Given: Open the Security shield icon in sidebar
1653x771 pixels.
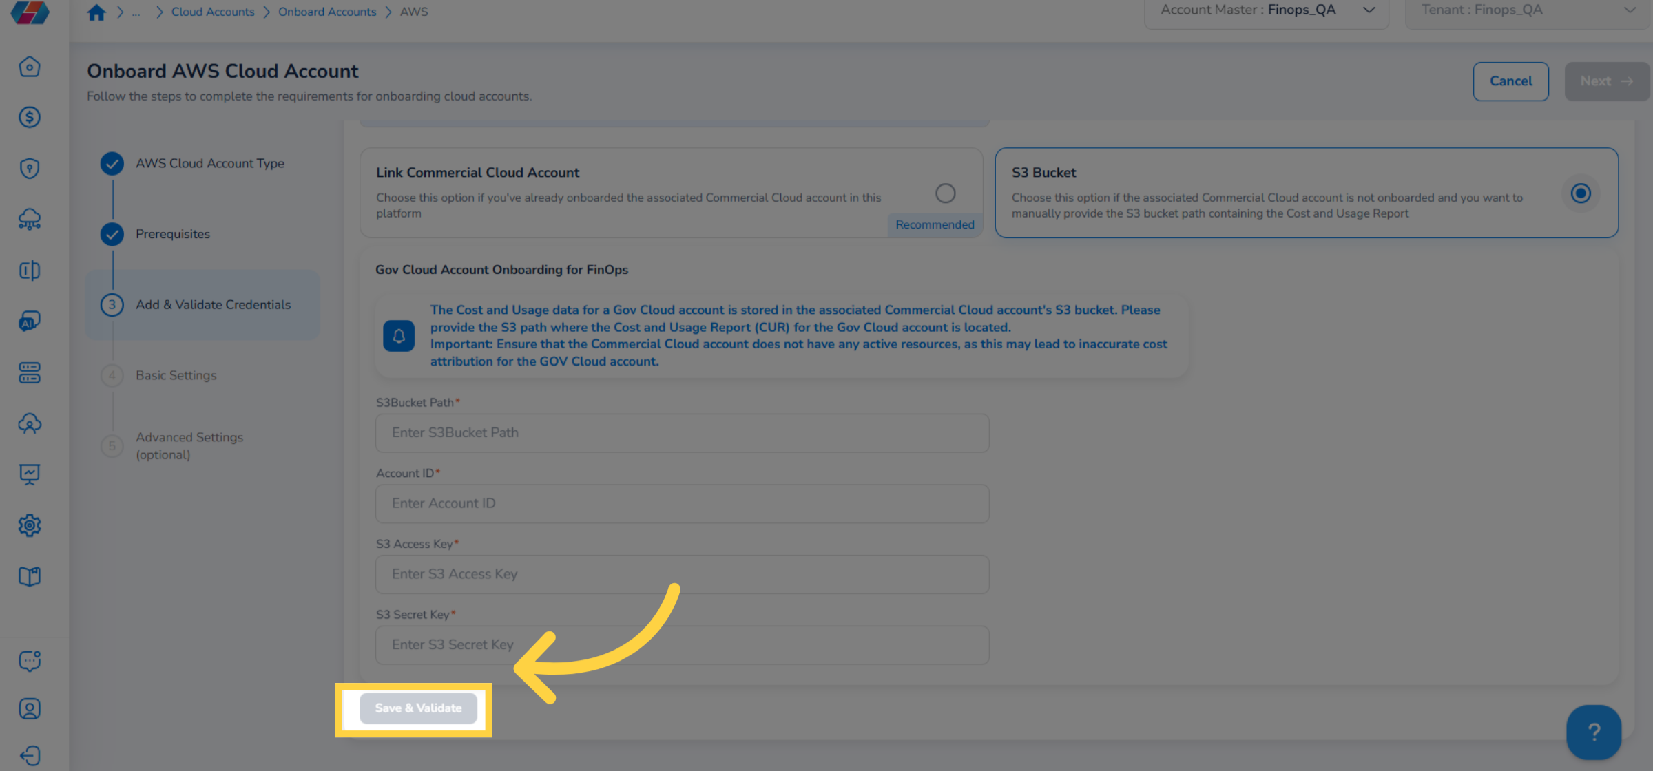Looking at the screenshot, I should tap(30, 168).
